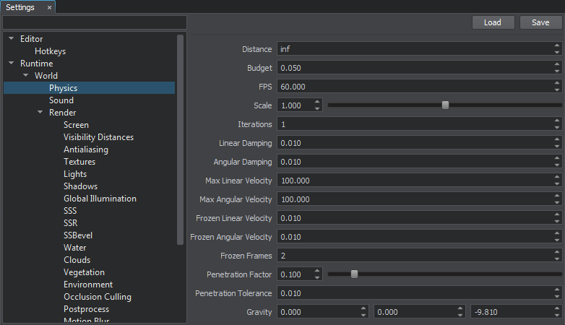Viewport: 565px width, 325px height.
Task: Increase Iterations using the up stepper arrow
Action: pos(557,121)
